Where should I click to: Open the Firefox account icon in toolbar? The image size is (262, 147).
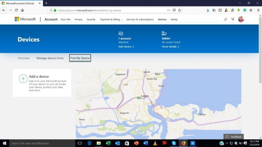(x=251, y=10)
